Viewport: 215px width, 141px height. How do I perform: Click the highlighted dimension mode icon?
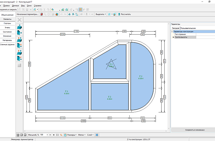80,10
